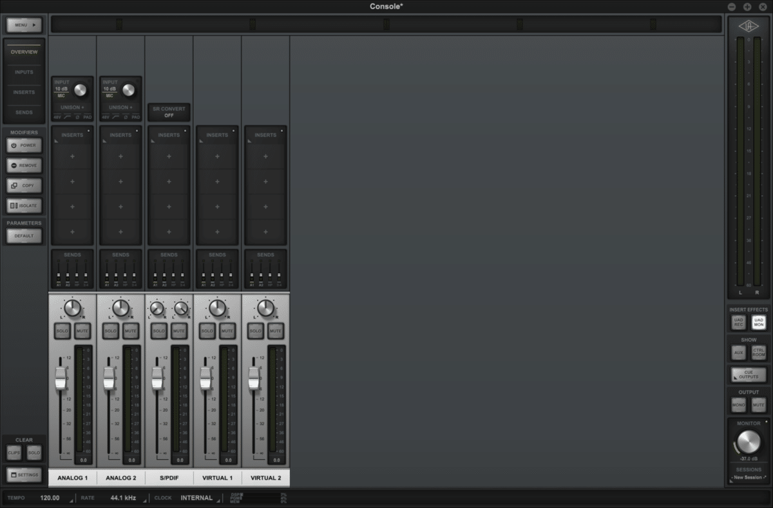Open the TEMPO value menu
The image size is (773, 508).
50,498
